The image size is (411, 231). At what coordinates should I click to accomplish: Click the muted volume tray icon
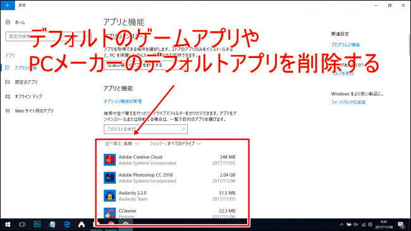pos(356,225)
